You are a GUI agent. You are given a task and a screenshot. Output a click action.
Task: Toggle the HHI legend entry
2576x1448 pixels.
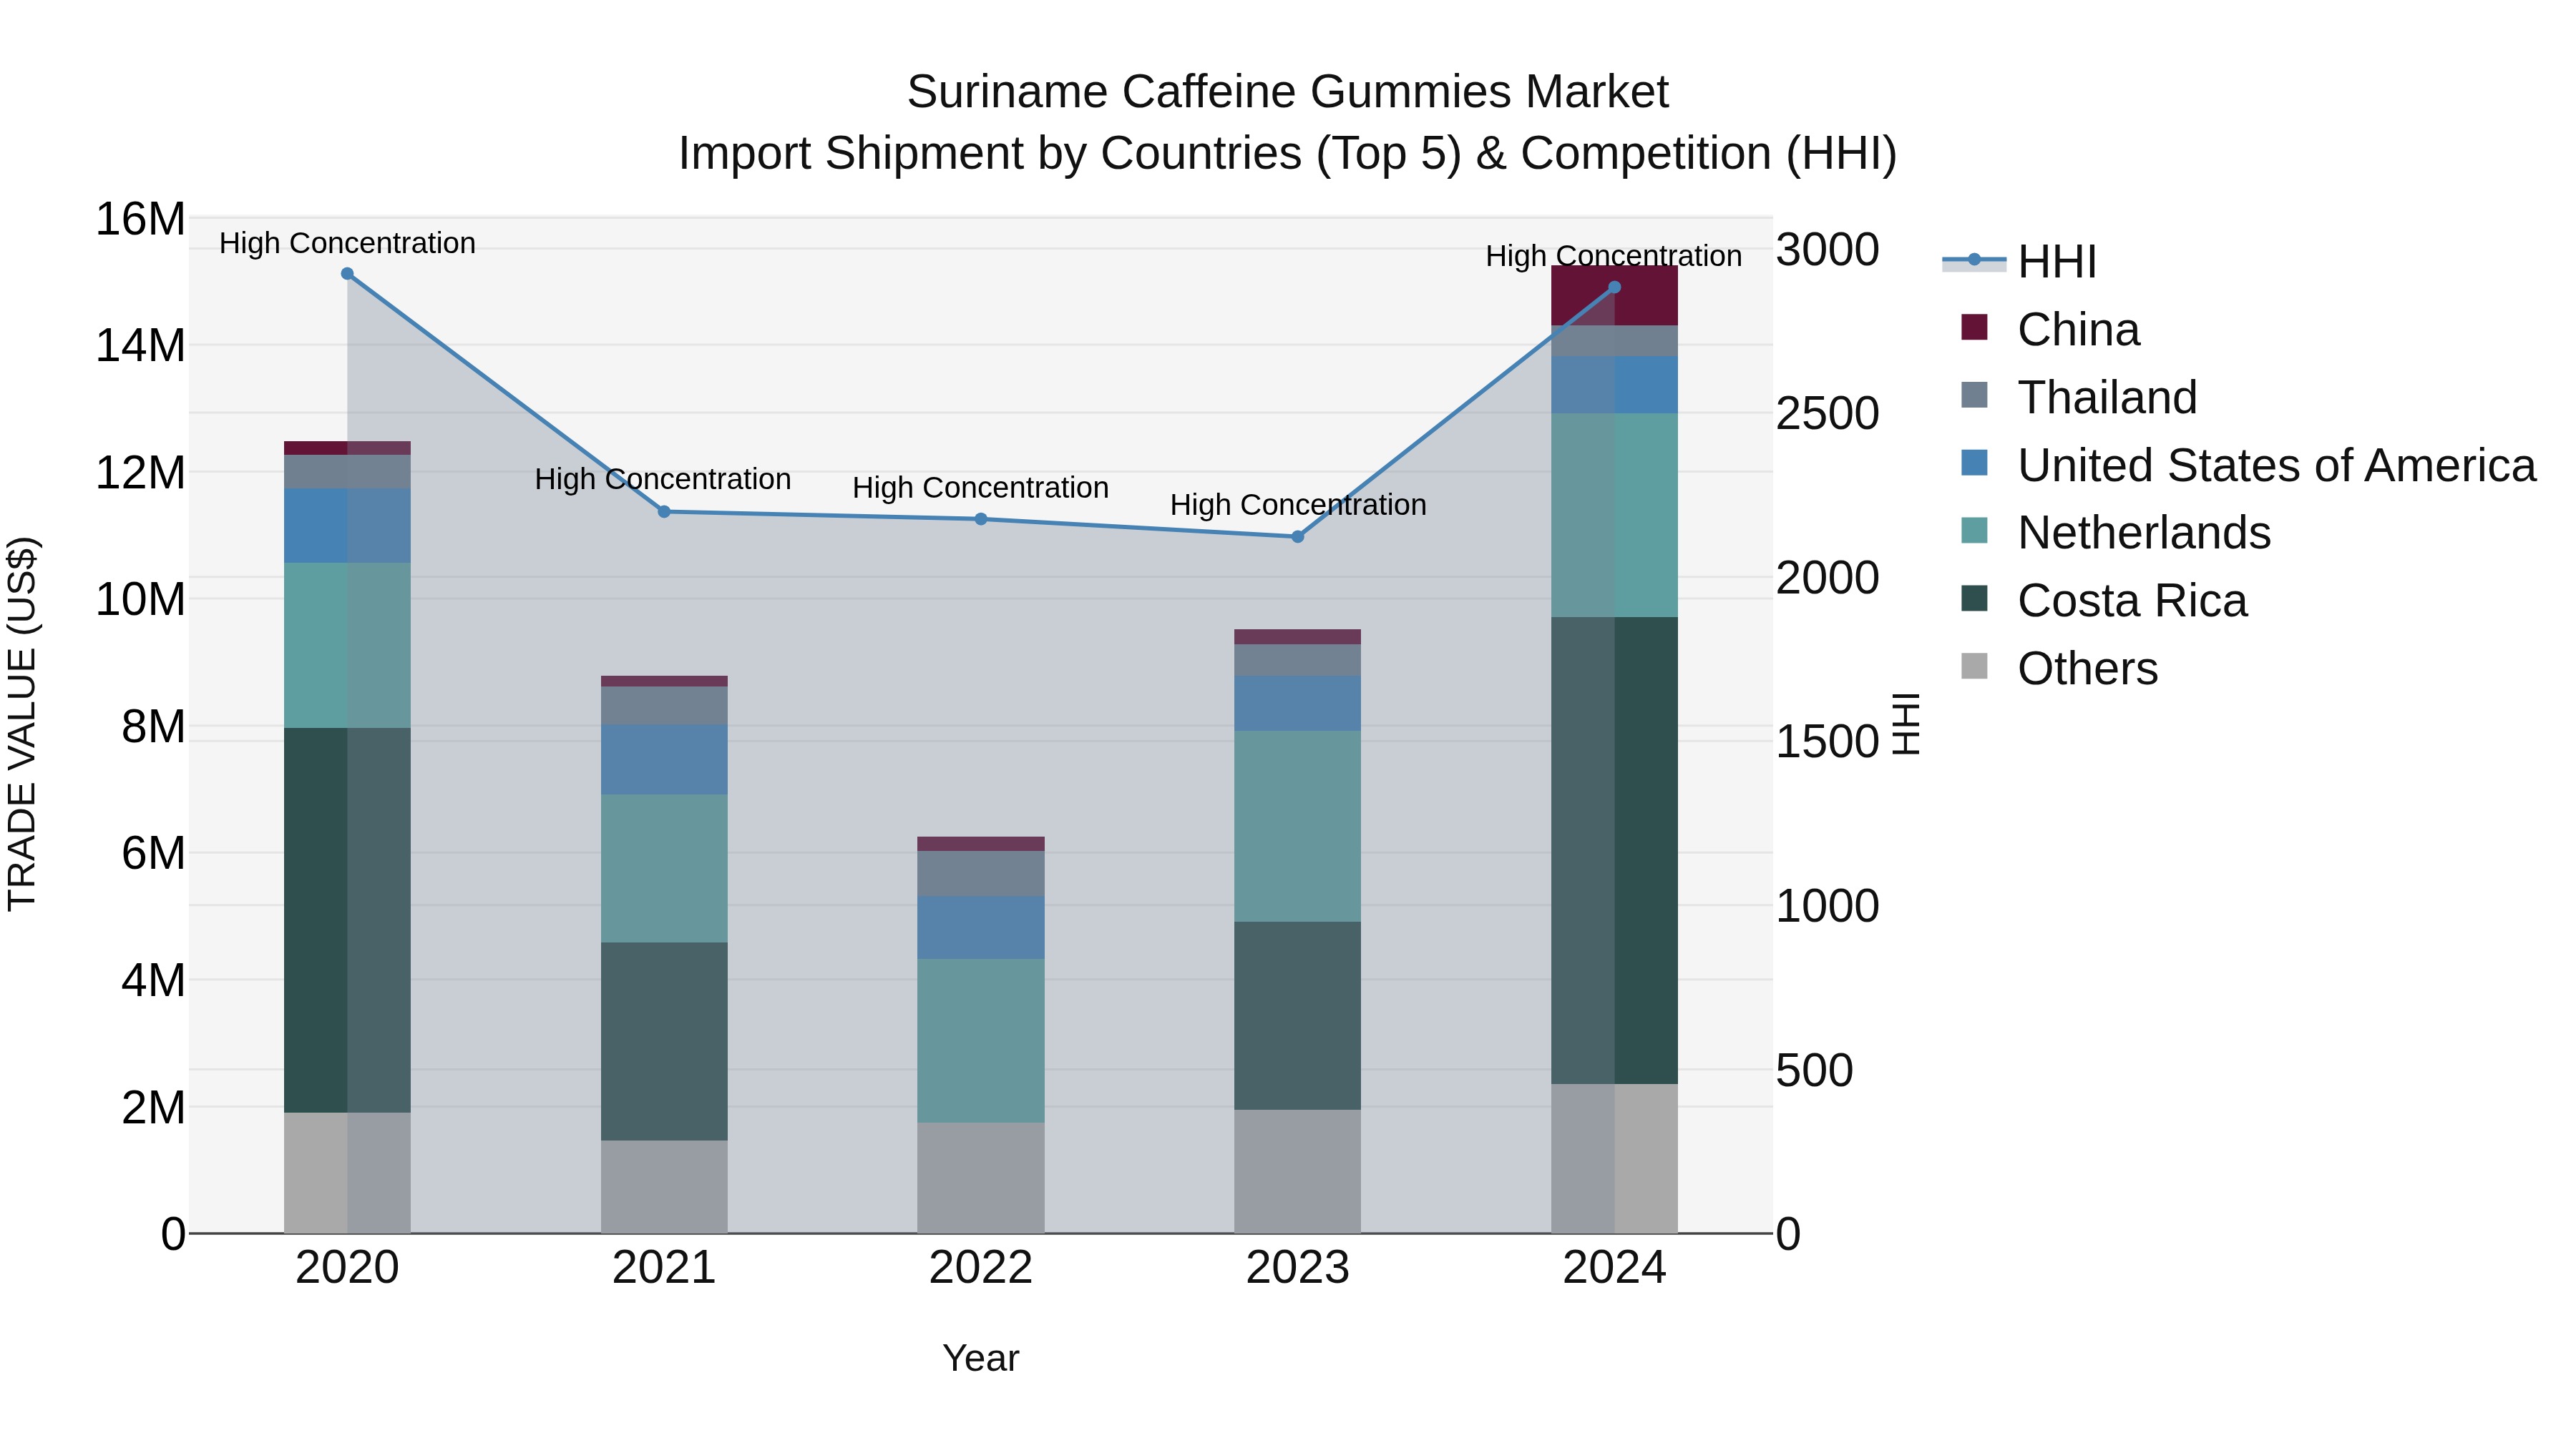(2019, 262)
